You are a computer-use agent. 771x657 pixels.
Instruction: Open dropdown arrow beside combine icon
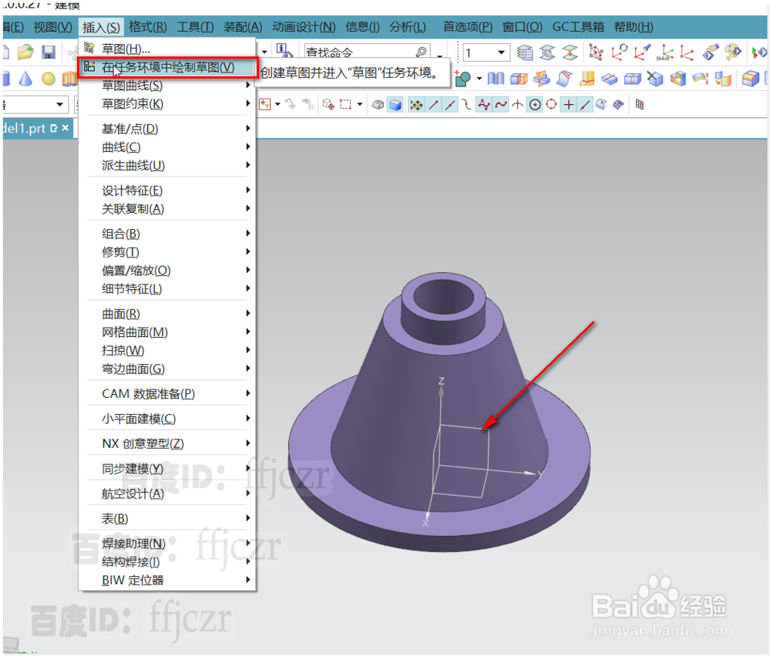[479, 79]
